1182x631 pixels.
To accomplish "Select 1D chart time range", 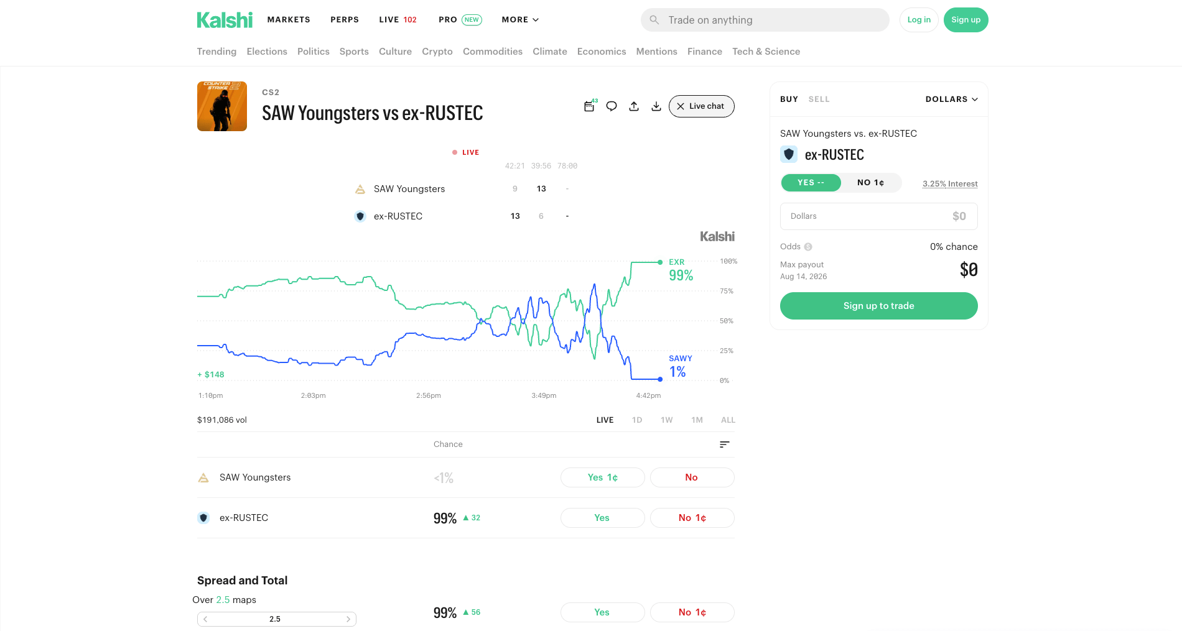I will tap(637, 420).
